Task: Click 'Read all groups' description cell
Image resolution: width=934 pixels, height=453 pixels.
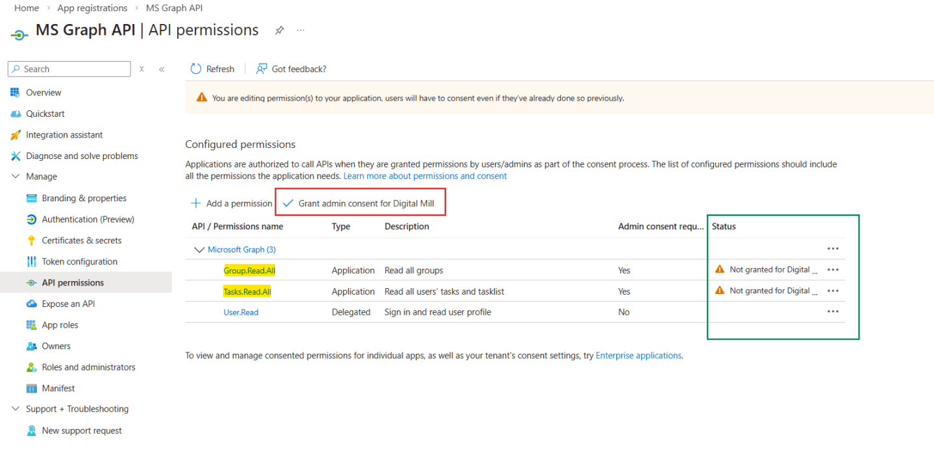Action: tap(414, 270)
